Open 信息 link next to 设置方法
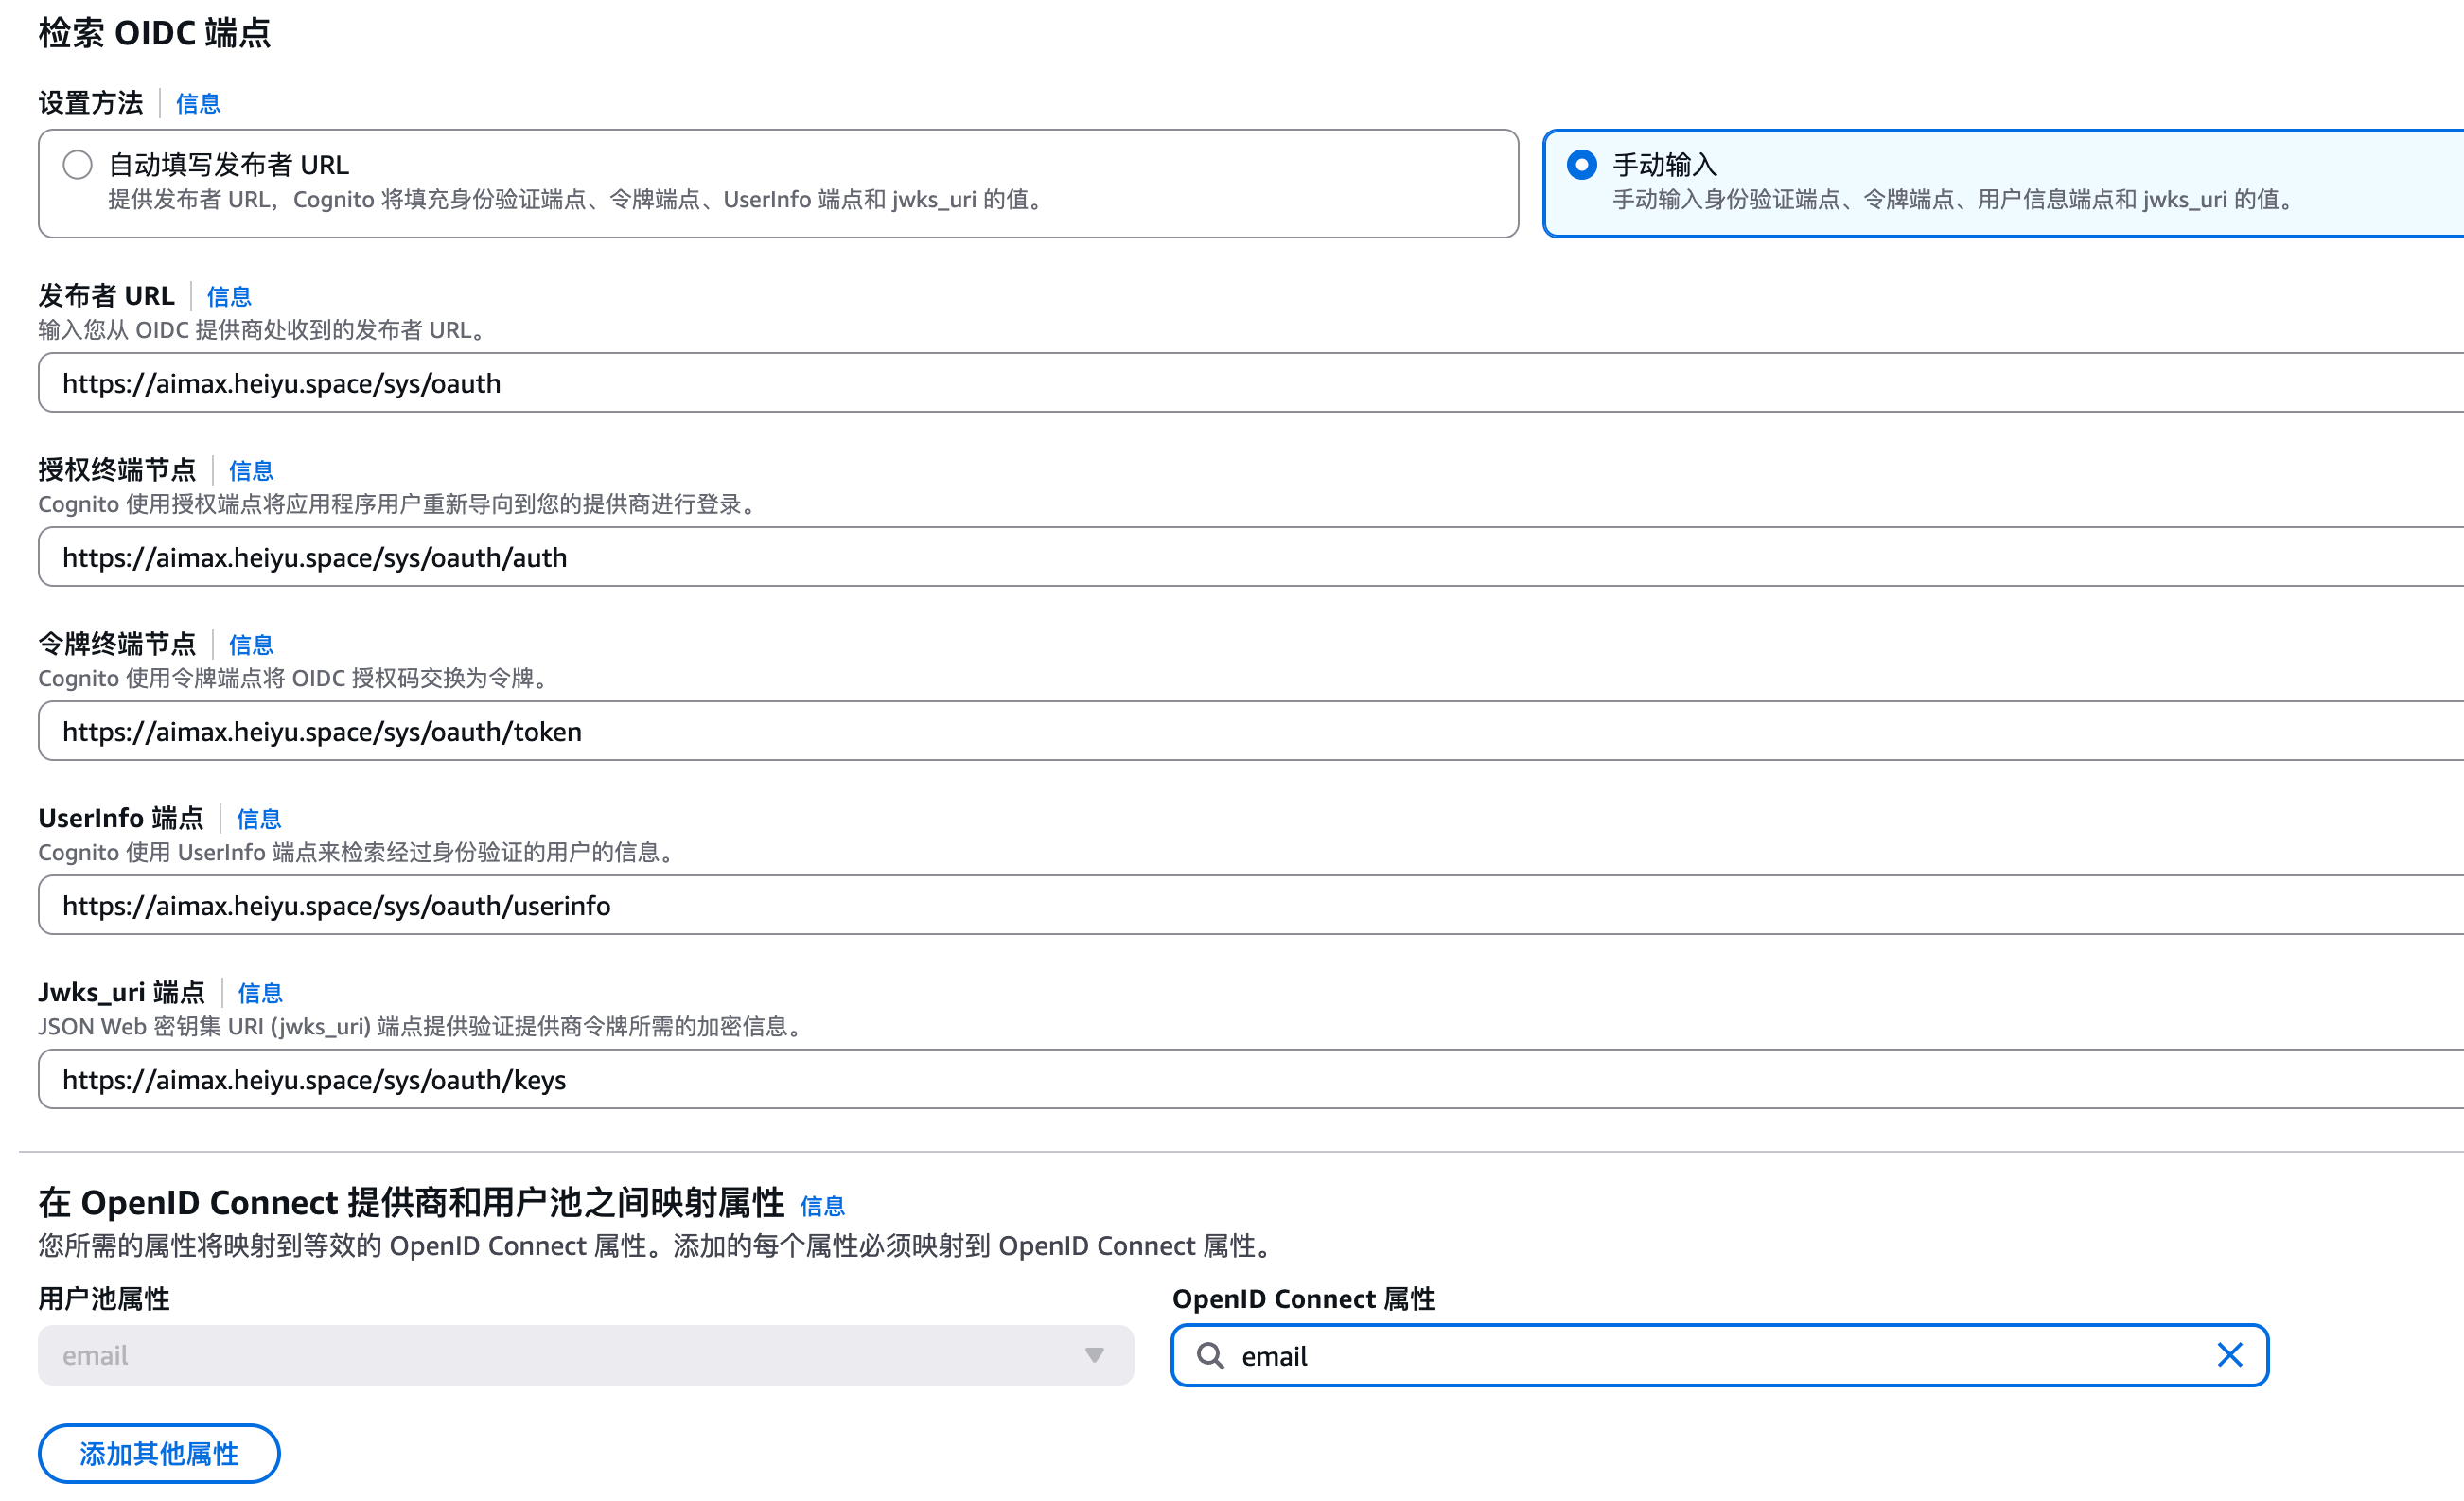 [198, 104]
